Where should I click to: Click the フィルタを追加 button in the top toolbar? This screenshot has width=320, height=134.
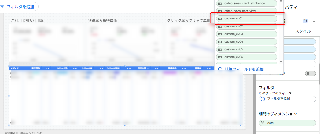[x=20, y=6]
